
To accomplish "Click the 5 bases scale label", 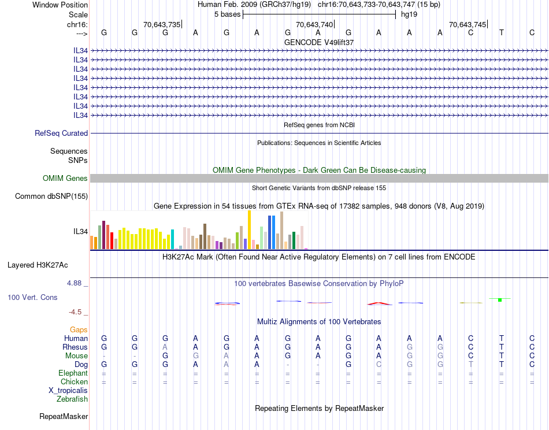I will click(x=227, y=14).
